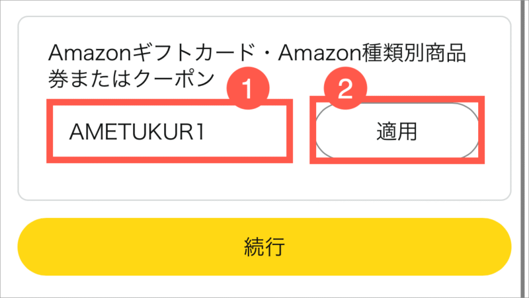The width and height of the screenshot is (529, 298).
Task: Click the empty area after AMETUKUR1 in the field
Action: pyautogui.click(x=246, y=131)
